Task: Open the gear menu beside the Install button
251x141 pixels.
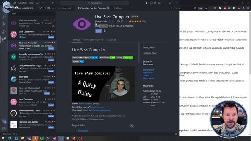Action: pyautogui.click(x=105, y=31)
